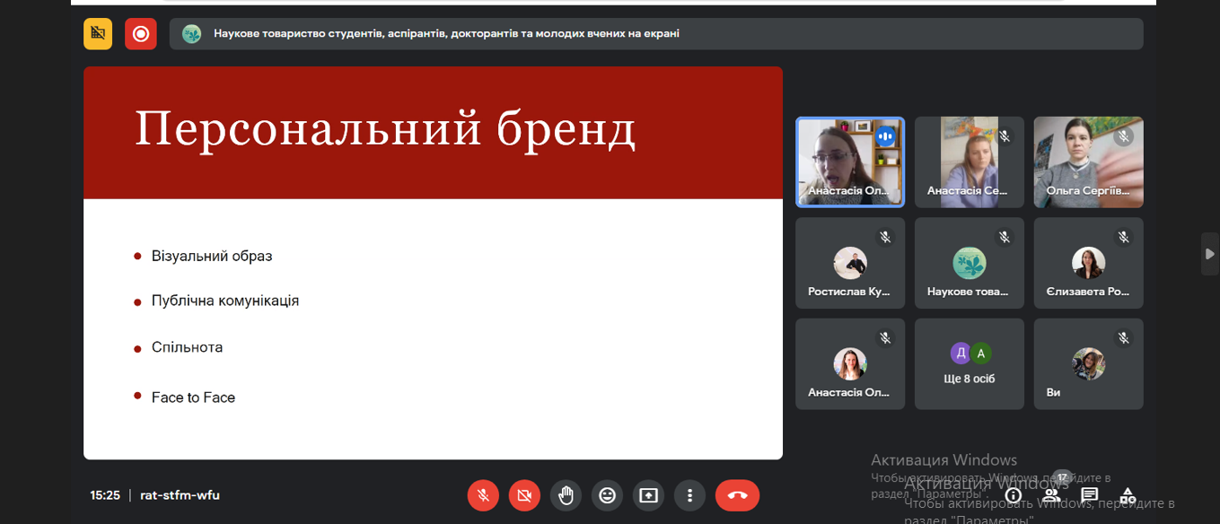Select the Єлизавета Ро... participant tile
The width and height of the screenshot is (1220, 524).
click(x=1088, y=263)
